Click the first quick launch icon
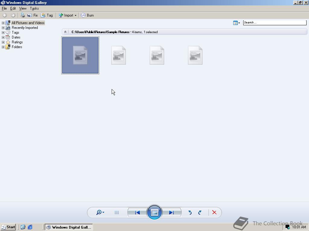309x231 pixels. point(23,227)
